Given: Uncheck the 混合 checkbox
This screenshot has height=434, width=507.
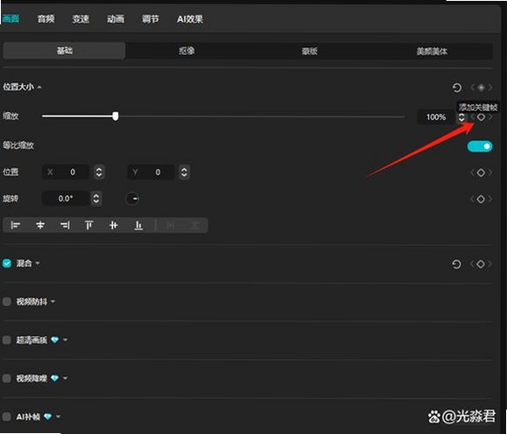Looking at the screenshot, I should tap(7, 263).
